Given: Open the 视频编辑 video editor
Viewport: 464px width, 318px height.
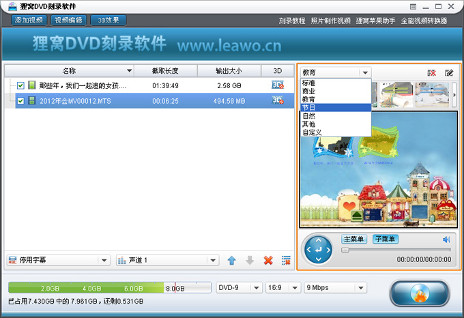Looking at the screenshot, I should (69, 20).
